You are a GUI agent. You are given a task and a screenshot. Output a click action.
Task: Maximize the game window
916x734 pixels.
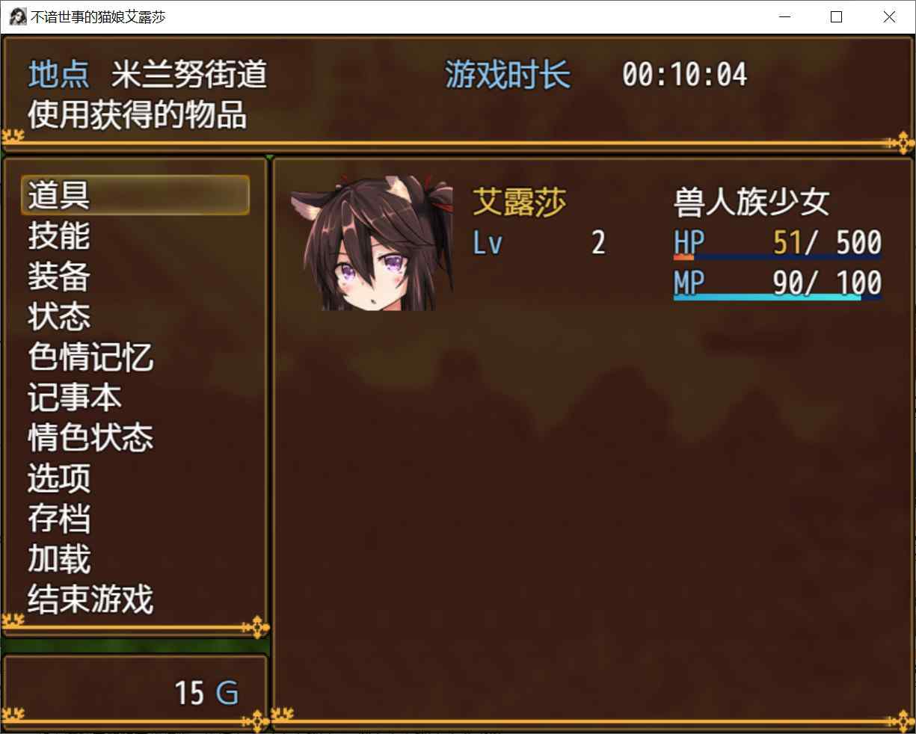pos(837,16)
